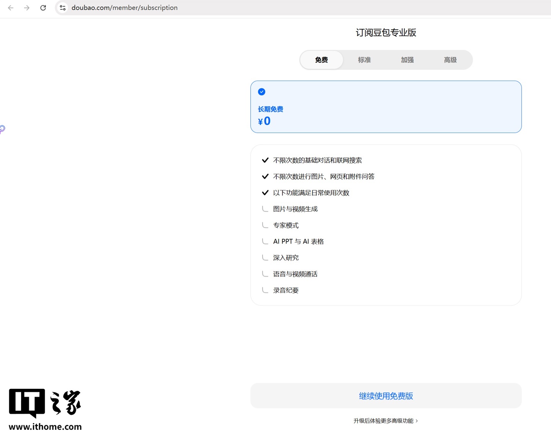Open site information icon in address bar
The height and width of the screenshot is (437, 551).
(x=63, y=8)
